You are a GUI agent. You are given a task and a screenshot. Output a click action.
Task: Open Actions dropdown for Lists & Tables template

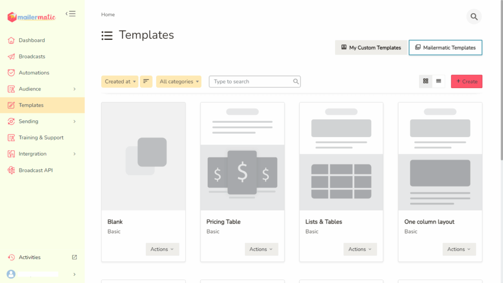tap(360, 249)
